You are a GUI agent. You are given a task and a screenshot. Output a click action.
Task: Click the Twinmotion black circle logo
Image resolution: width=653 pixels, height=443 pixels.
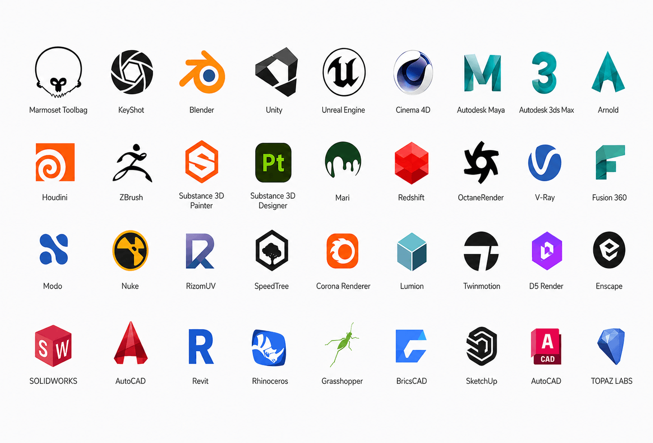point(481,251)
